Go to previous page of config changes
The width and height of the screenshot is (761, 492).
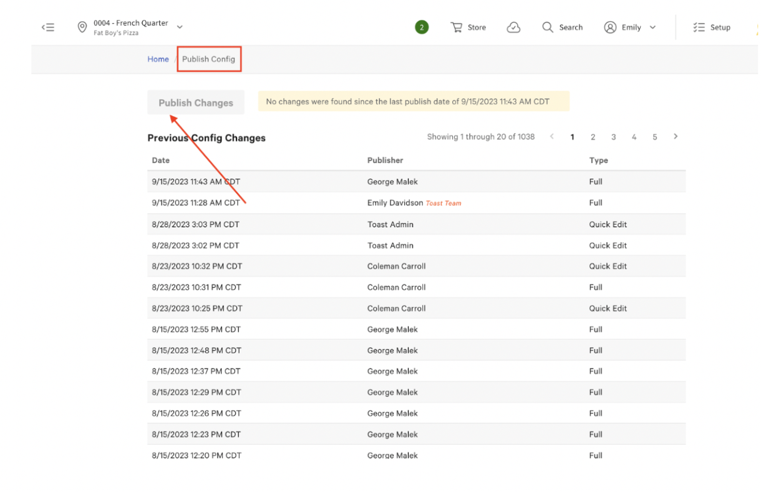coord(551,137)
